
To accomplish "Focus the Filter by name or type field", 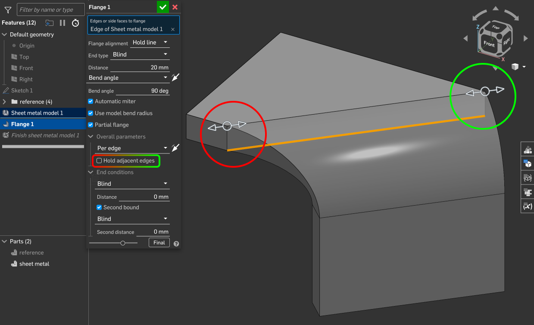I will pyautogui.click(x=50, y=9).
